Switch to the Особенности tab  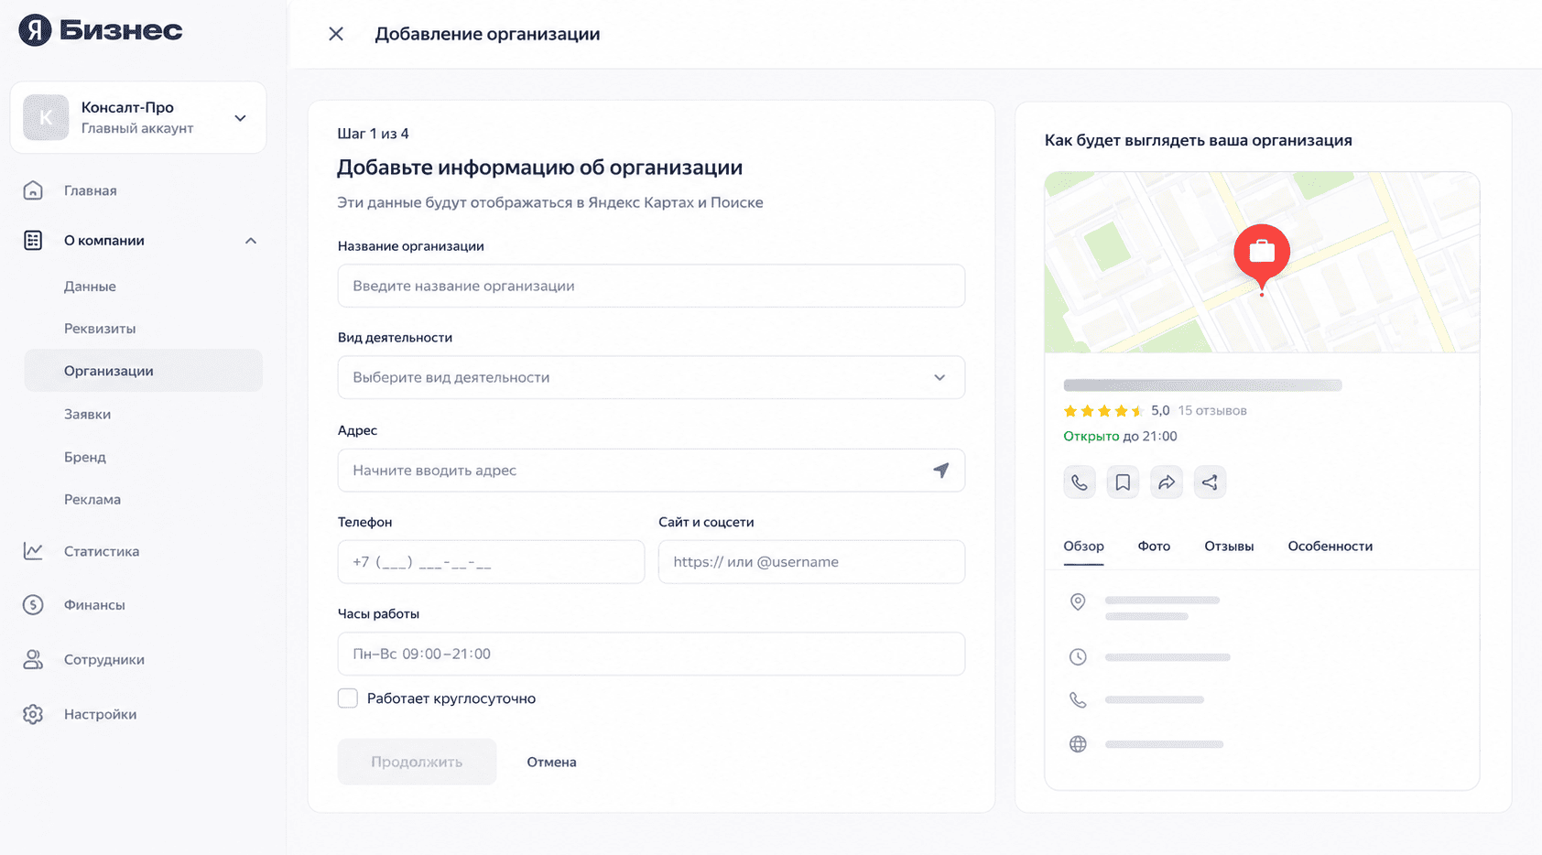pos(1330,547)
